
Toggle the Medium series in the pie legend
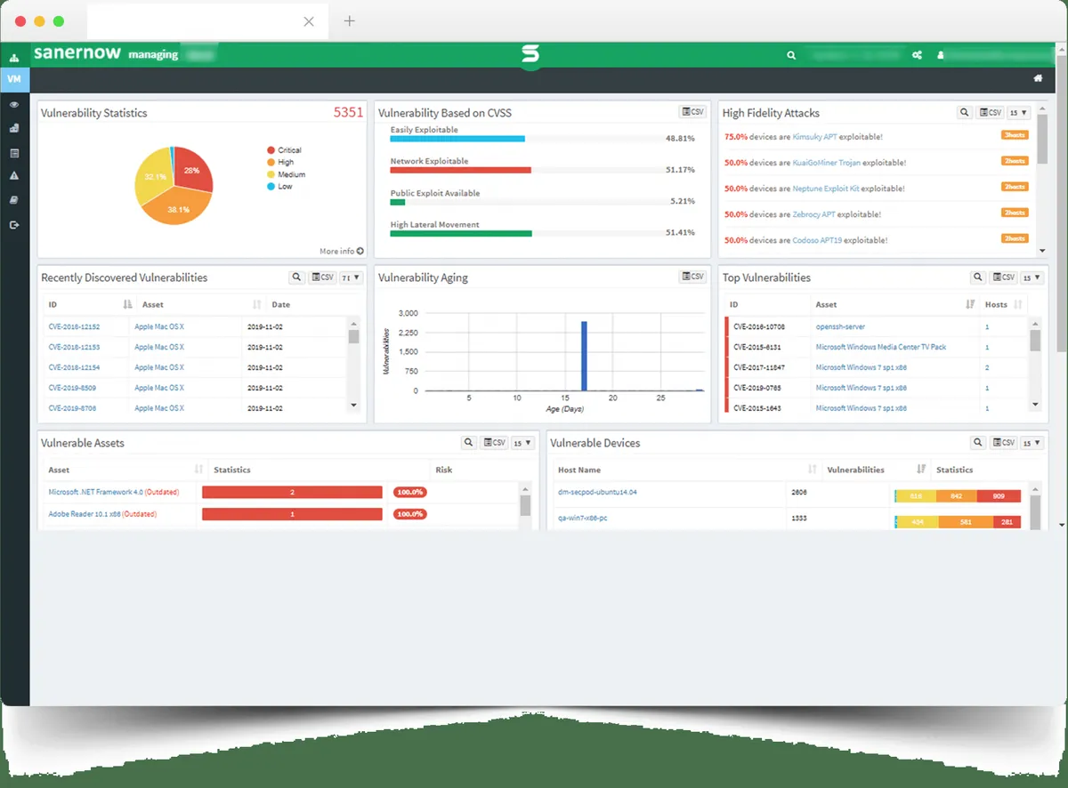(x=286, y=174)
